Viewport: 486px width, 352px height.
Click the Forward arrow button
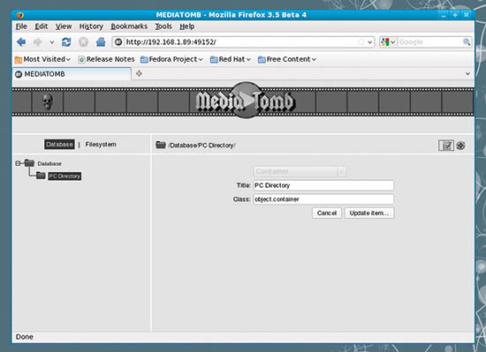click(x=37, y=41)
